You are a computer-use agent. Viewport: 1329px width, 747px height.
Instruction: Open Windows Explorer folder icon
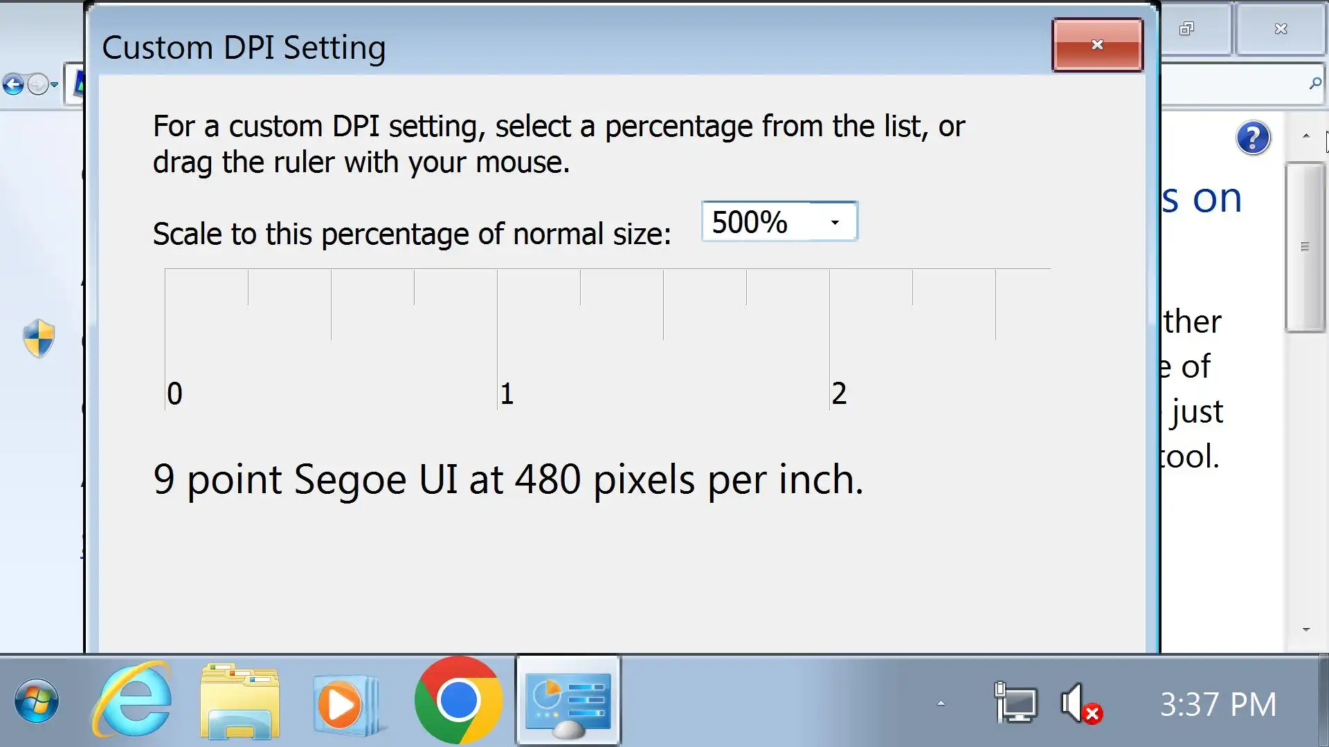[239, 701]
